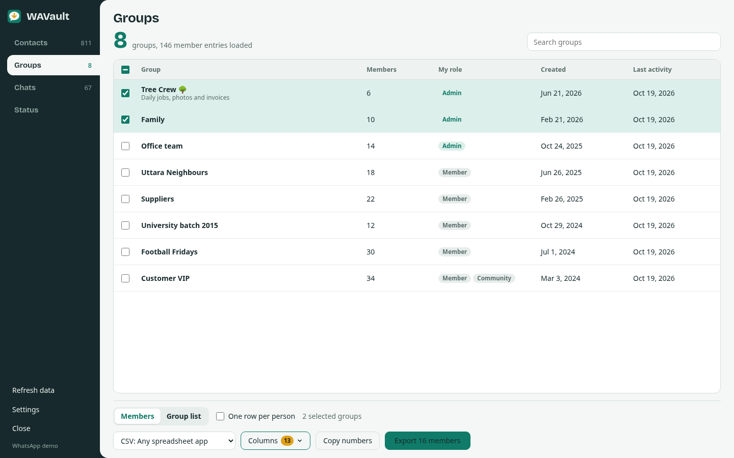Click the Admin badge in Office team row
The width and height of the screenshot is (734, 458).
point(452,146)
